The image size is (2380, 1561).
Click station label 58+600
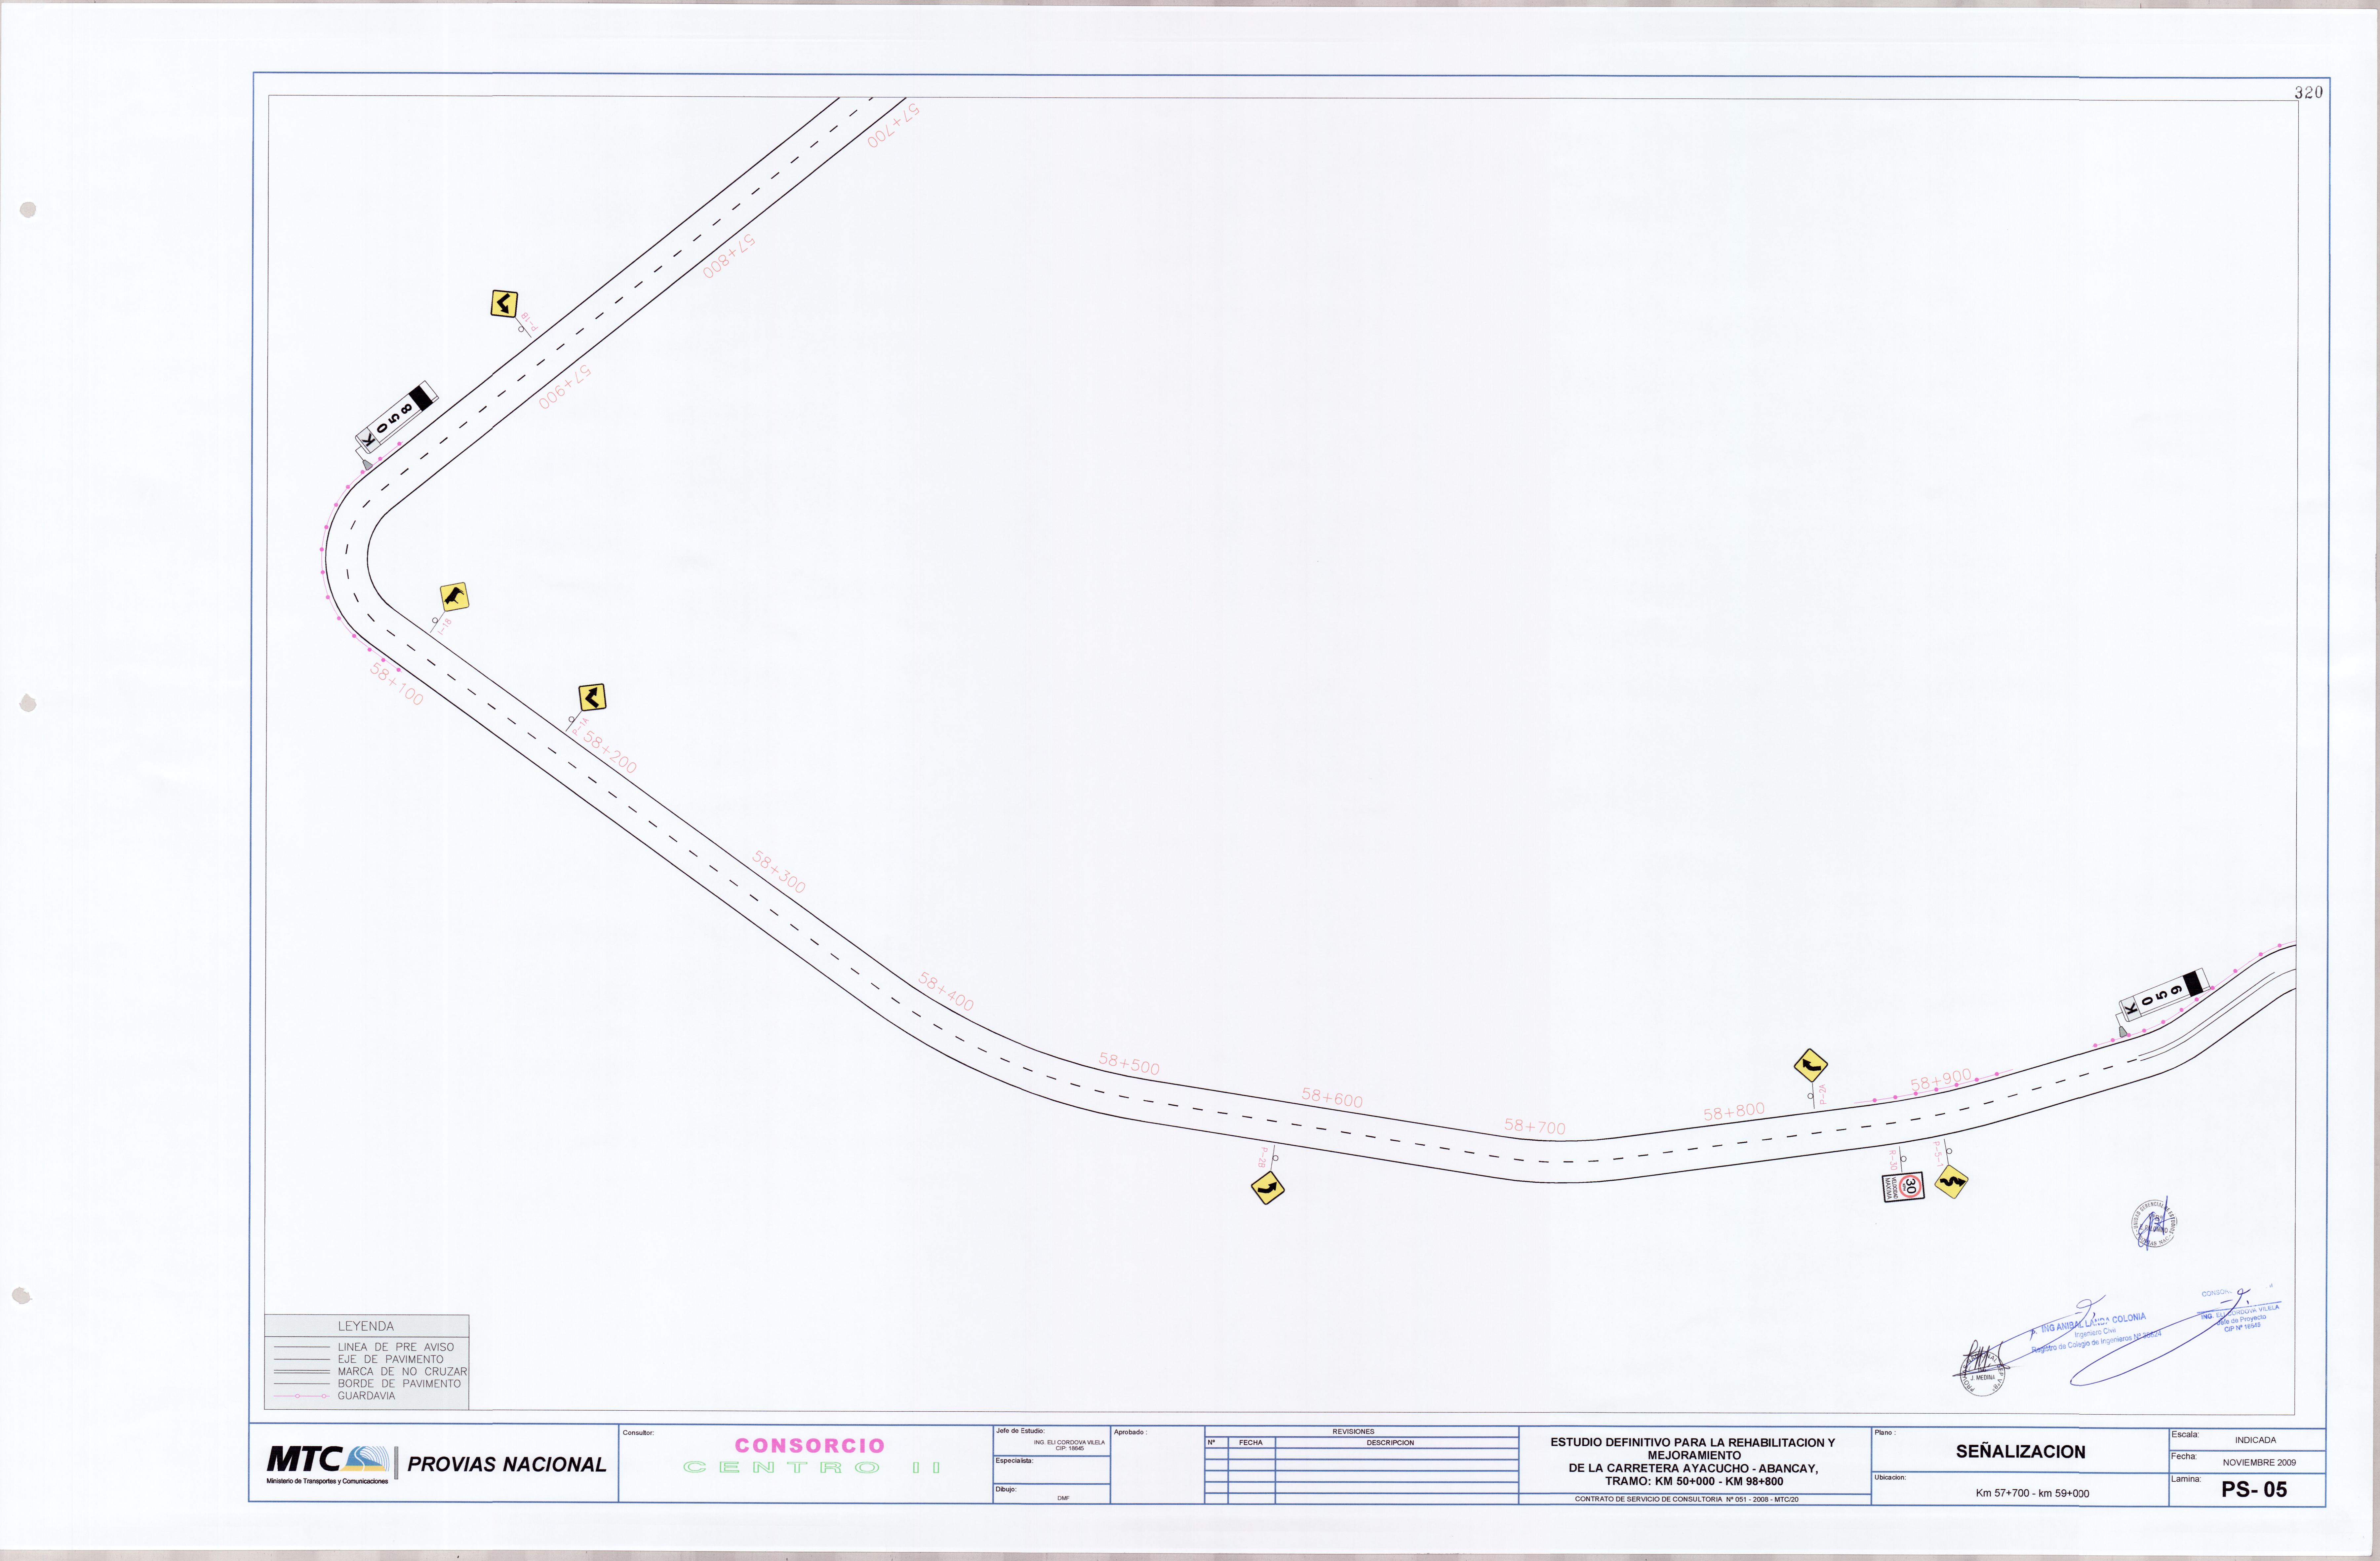click(x=1332, y=1098)
